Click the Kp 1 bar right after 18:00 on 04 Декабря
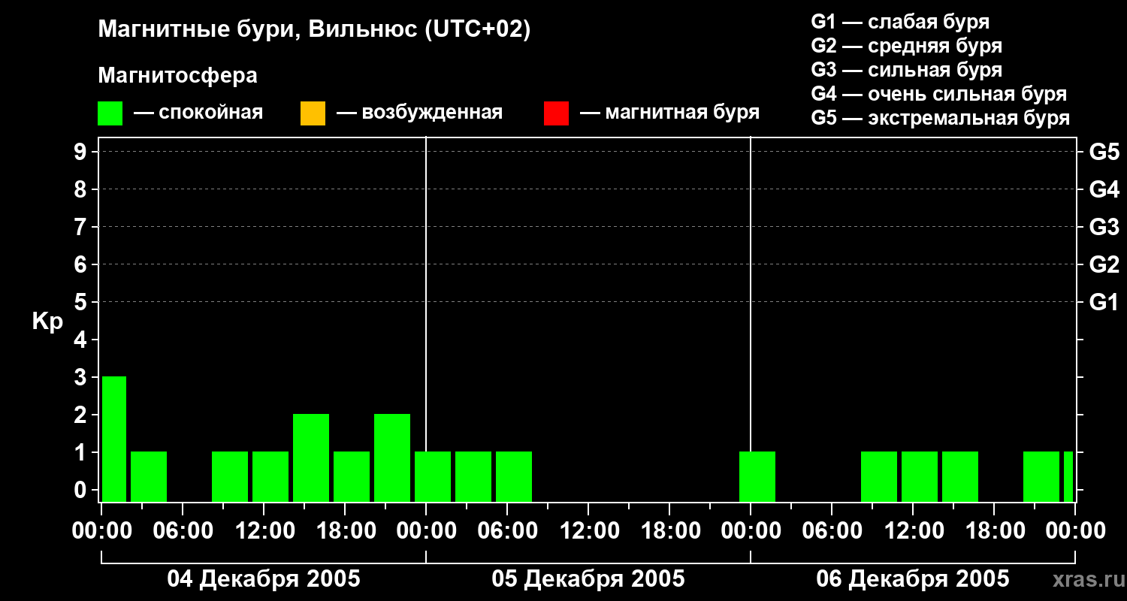Image resolution: width=1127 pixels, height=601 pixels. point(352,476)
